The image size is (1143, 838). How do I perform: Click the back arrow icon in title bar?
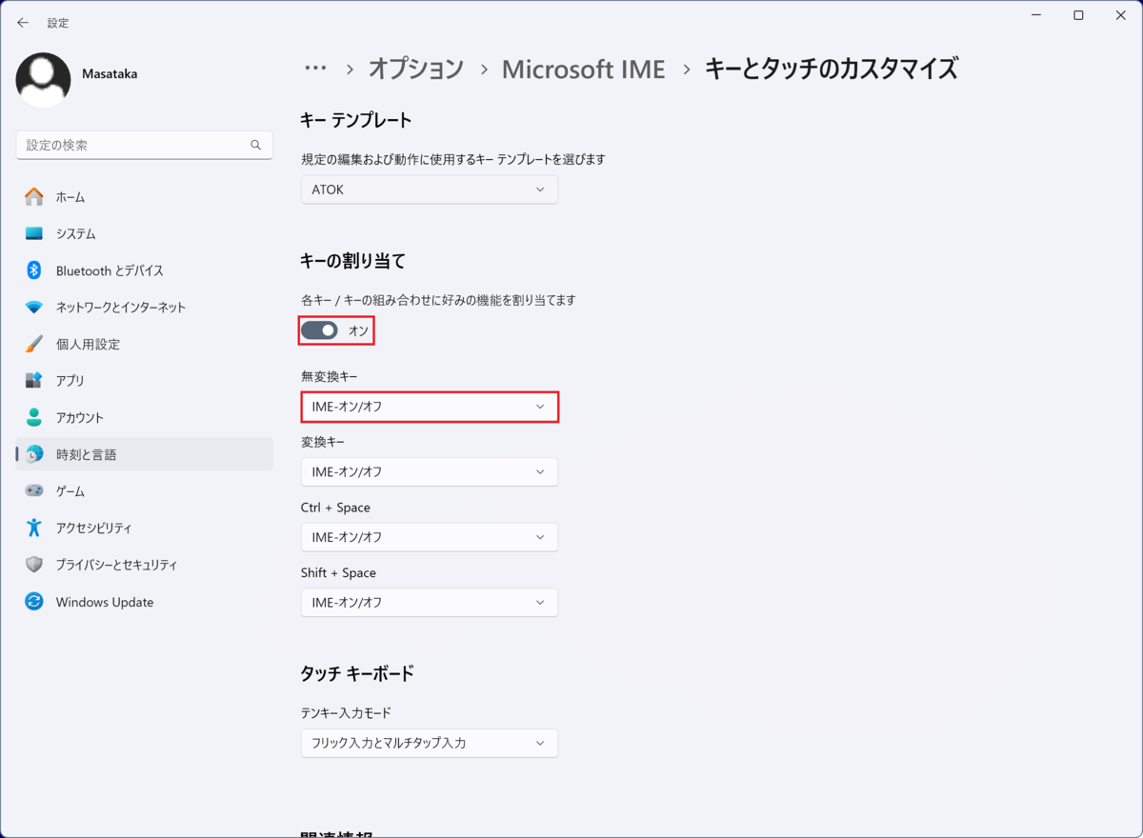[x=23, y=22]
